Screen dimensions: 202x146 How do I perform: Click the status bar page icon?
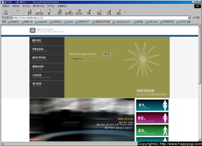click(x=2, y=144)
